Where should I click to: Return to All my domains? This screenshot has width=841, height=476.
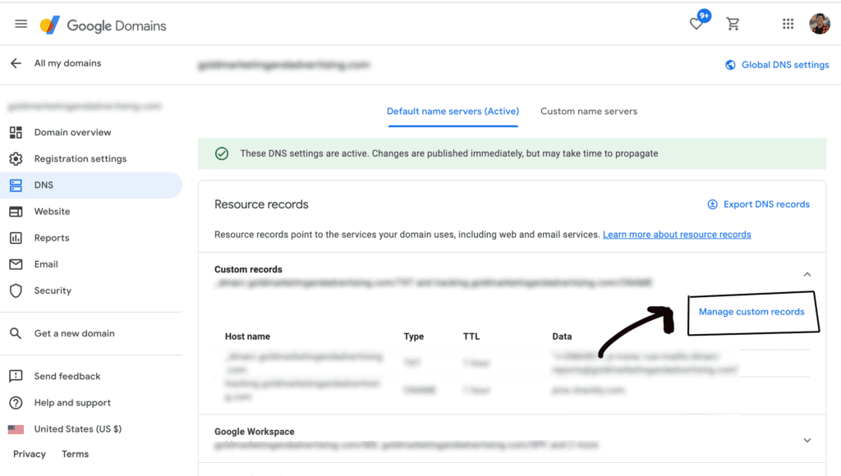67,63
